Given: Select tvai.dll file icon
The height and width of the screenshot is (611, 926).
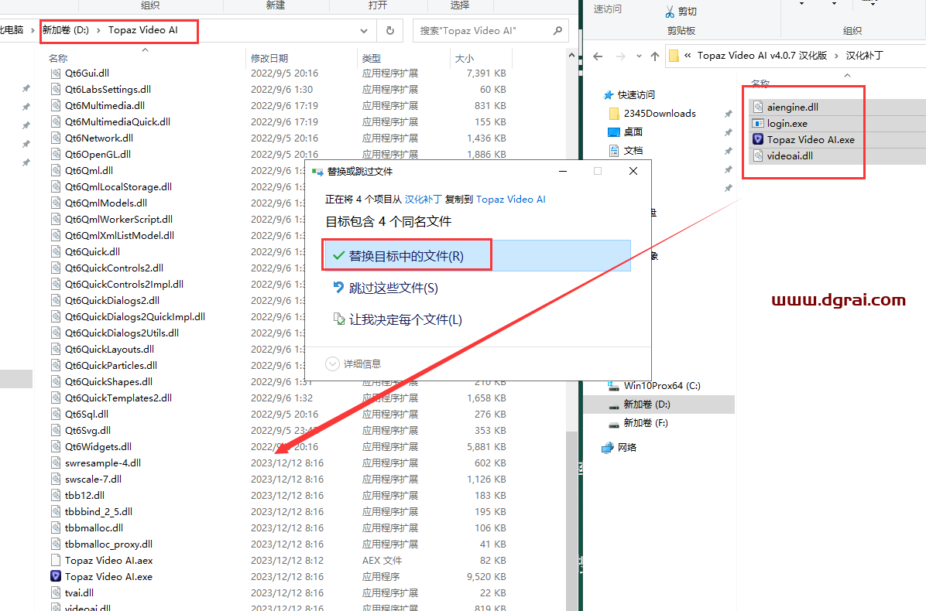Looking at the screenshot, I should [56, 592].
